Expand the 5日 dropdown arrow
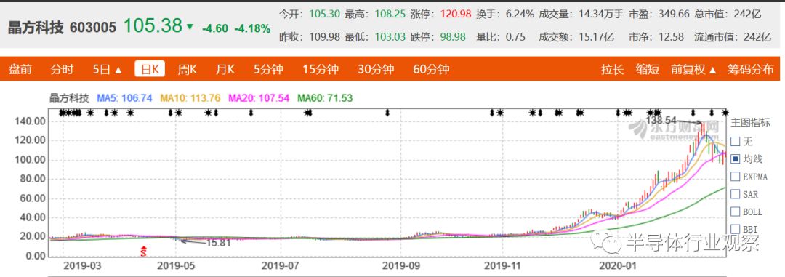 (x=118, y=70)
